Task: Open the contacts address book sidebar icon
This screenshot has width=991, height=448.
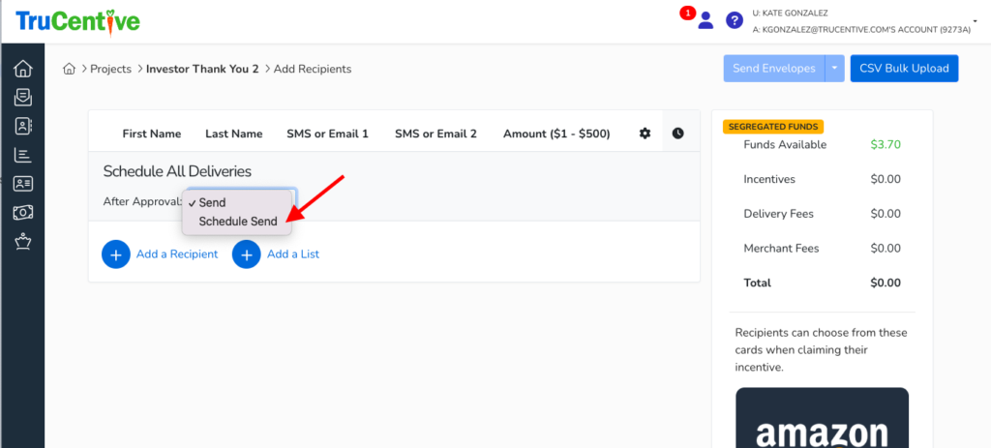Action: pyautogui.click(x=22, y=126)
